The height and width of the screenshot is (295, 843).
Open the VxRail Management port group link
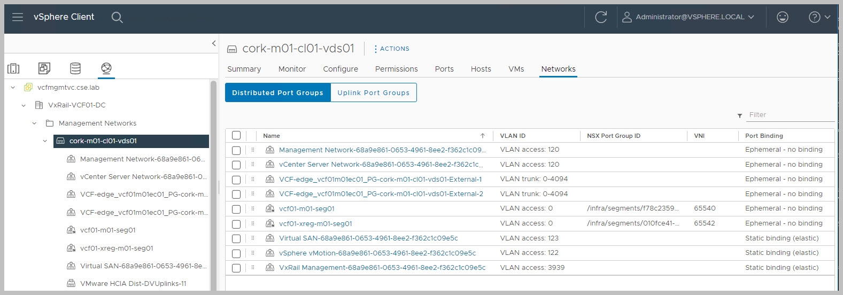382,268
